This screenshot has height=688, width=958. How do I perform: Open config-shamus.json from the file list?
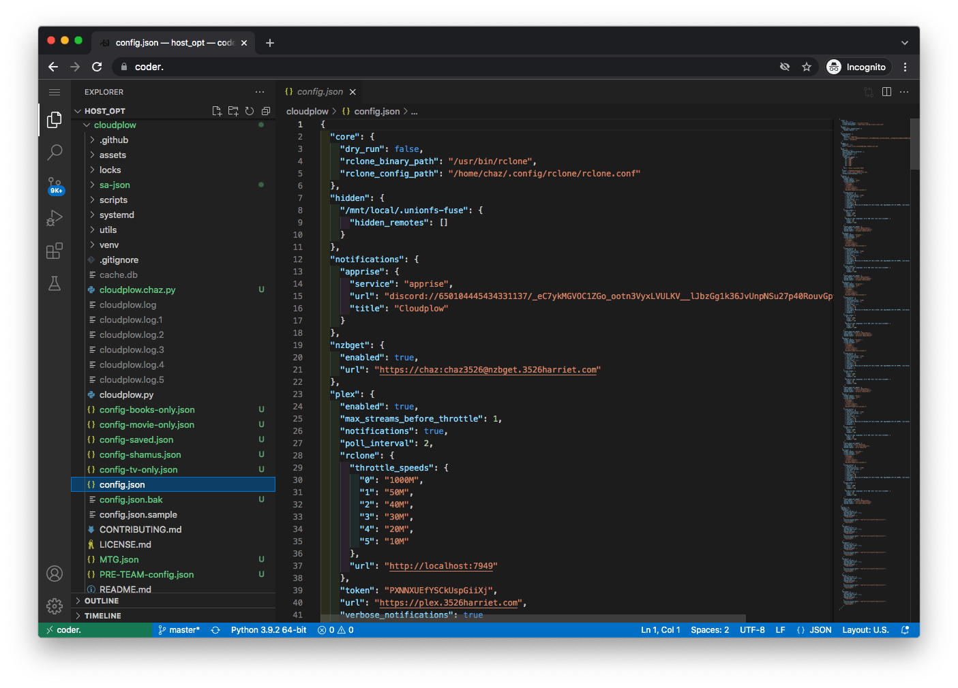[140, 455]
